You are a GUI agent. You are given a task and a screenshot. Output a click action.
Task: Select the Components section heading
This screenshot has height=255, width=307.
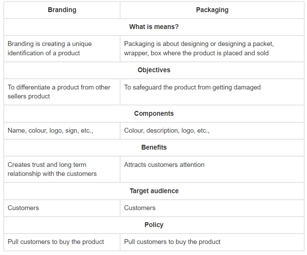(154, 113)
